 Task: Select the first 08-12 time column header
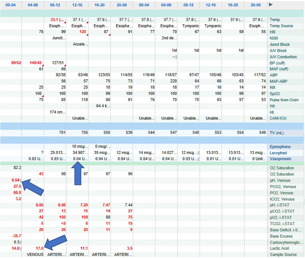(55, 5)
